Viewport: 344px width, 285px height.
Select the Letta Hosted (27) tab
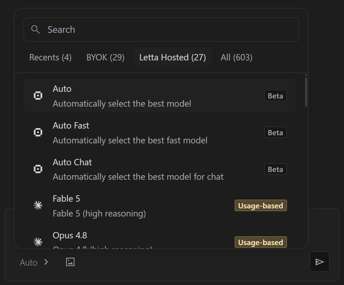pos(173,57)
